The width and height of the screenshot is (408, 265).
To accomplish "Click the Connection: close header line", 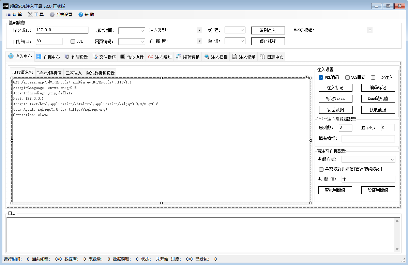I will 30,115.
